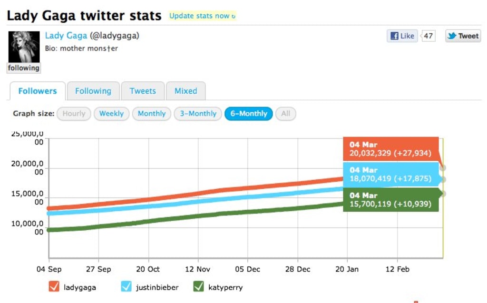The width and height of the screenshot is (487, 303).
Task: Click the Update stats now link
Action: [x=202, y=16]
